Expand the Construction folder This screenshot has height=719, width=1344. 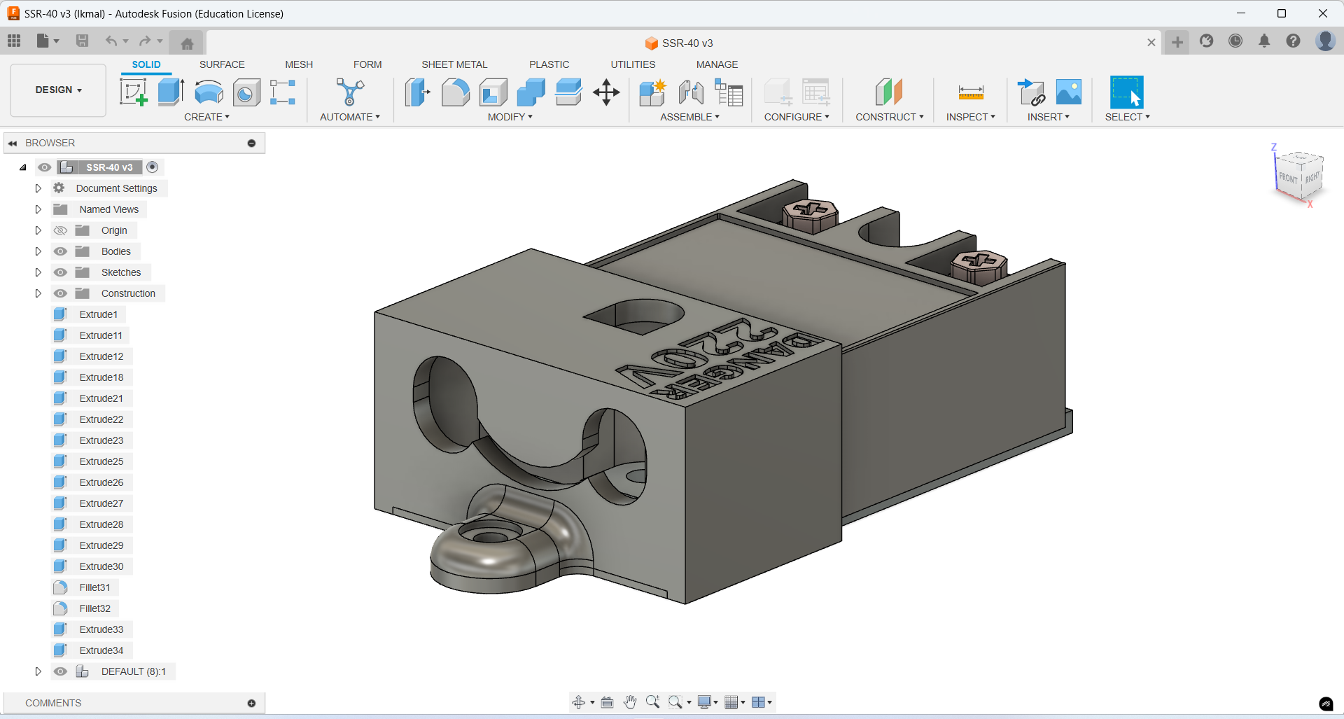tap(38, 293)
